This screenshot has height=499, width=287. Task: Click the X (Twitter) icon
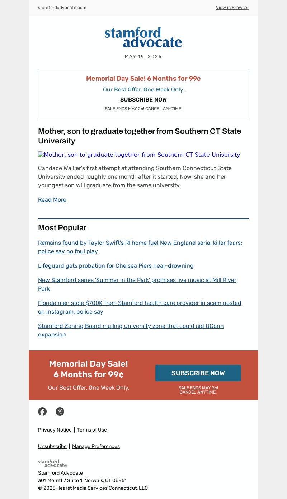(60, 411)
